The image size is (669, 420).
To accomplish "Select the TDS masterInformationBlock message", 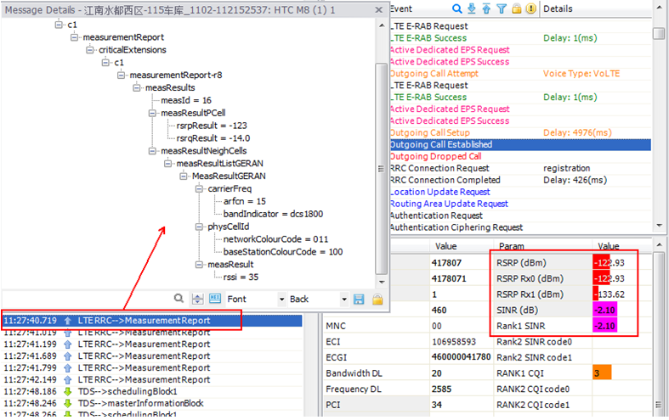I will (152, 403).
